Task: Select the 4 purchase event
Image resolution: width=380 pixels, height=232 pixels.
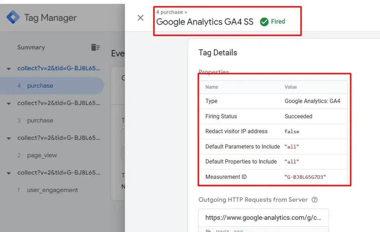Action: (40, 86)
